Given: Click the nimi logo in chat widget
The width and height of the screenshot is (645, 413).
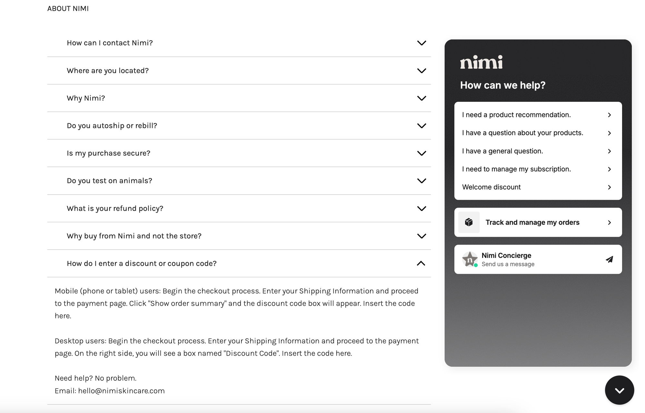Looking at the screenshot, I should [481, 62].
